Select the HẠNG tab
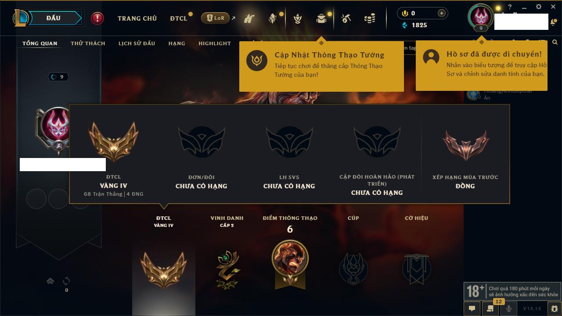This screenshot has width=562, height=316. pos(177,43)
